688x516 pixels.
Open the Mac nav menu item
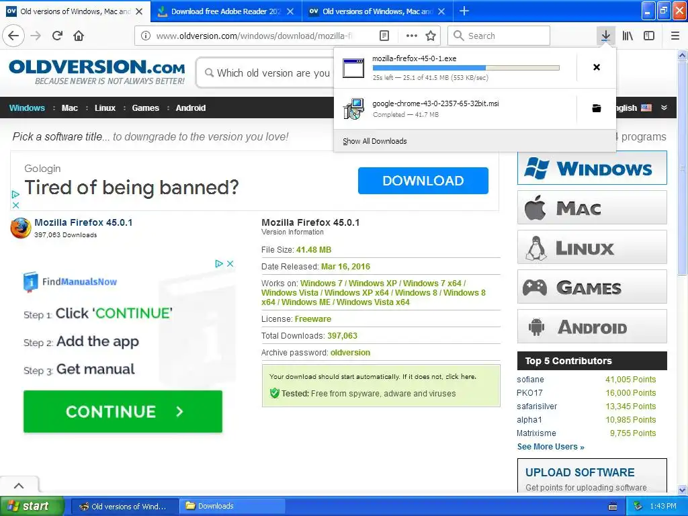point(69,108)
